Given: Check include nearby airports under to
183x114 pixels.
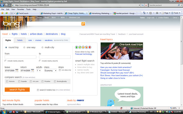Looking at the screenshot, I should 40,61.
